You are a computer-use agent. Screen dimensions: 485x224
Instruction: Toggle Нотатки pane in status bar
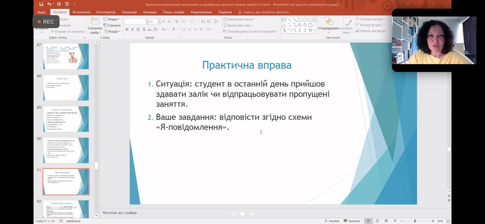(x=332, y=221)
